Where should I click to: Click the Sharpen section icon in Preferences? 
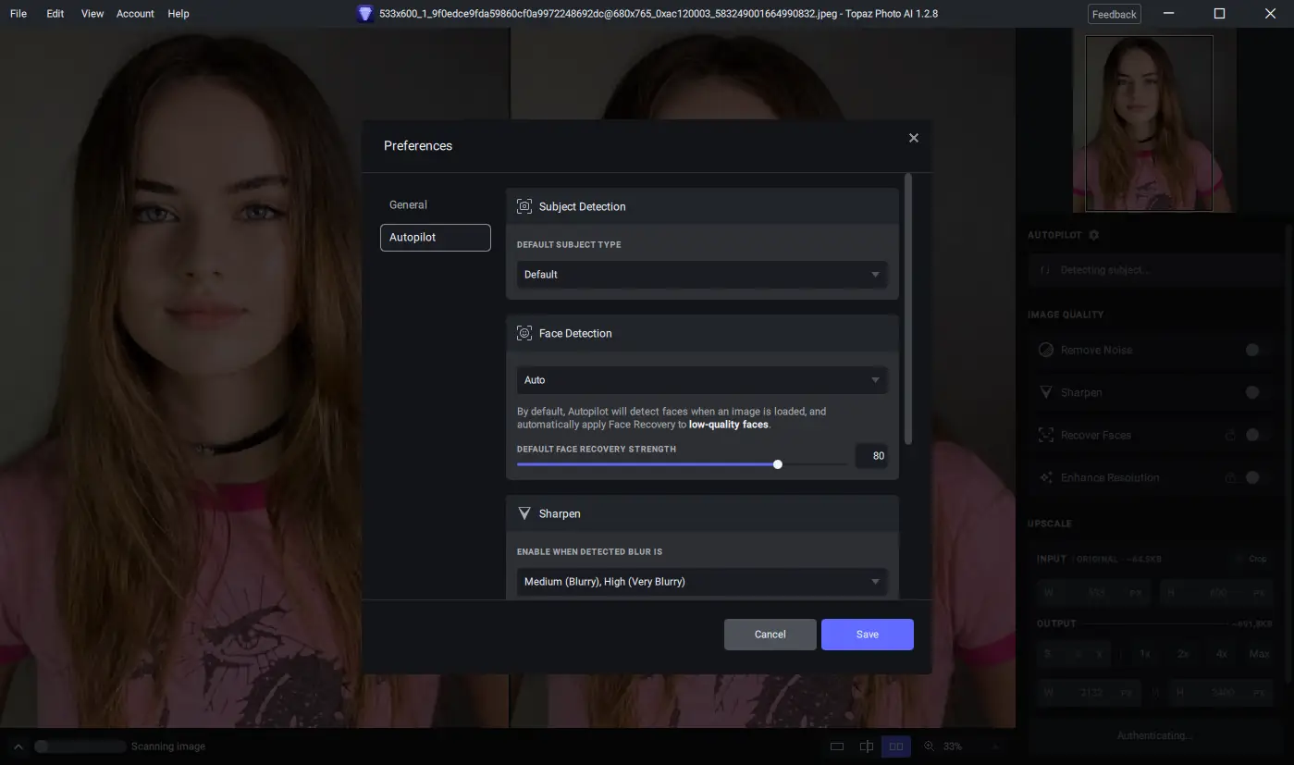pyautogui.click(x=524, y=513)
